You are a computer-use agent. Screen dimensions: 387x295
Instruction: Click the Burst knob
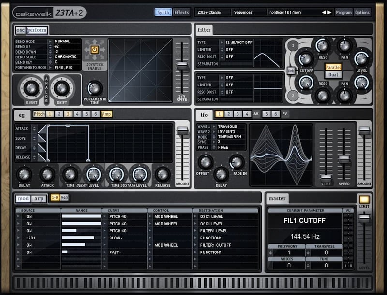click(31, 88)
